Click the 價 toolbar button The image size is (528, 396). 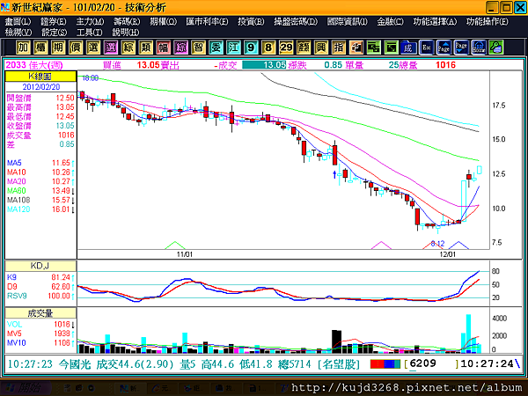click(x=76, y=48)
